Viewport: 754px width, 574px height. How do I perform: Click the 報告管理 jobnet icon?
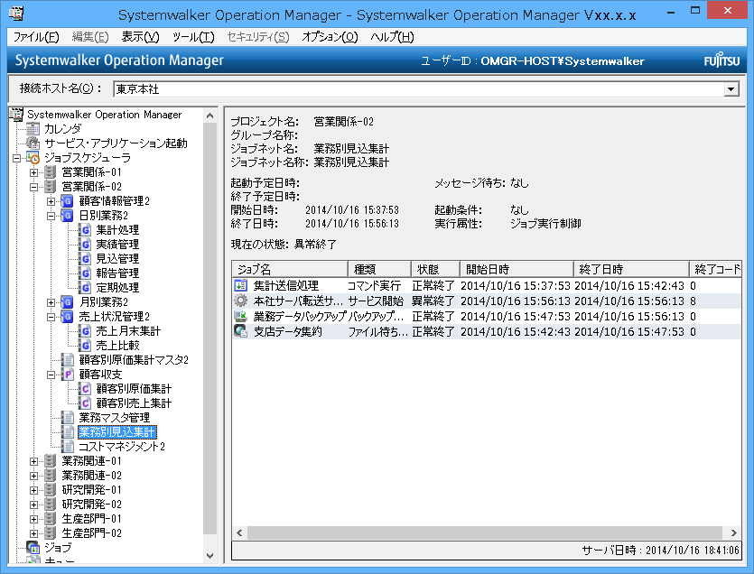(85, 273)
